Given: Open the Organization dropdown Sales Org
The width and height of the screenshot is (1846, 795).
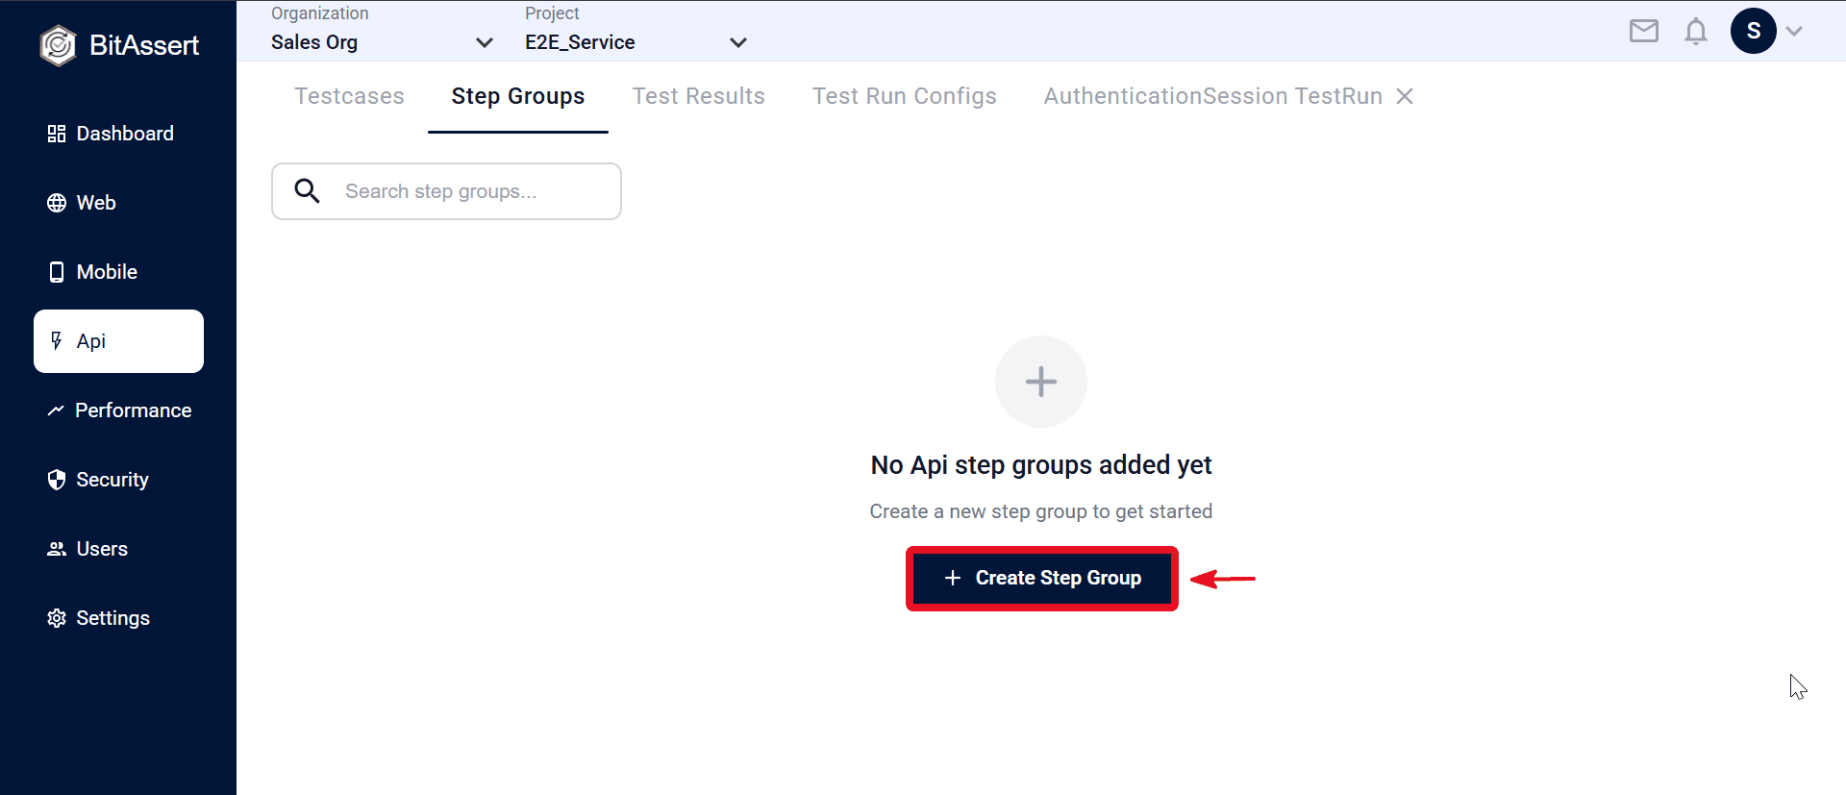Looking at the screenshot, I should (382, 42).
